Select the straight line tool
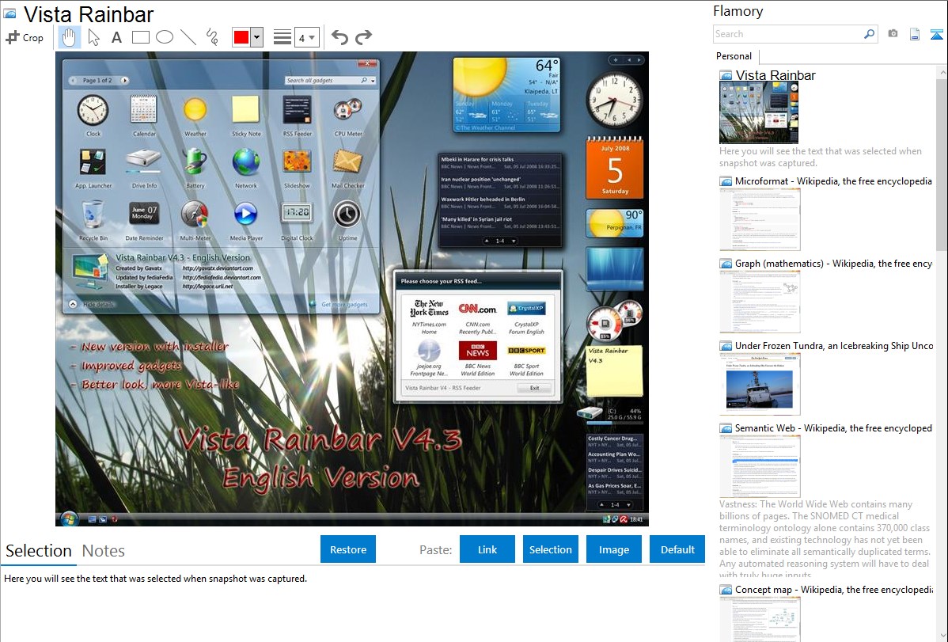 coord(188,37)
